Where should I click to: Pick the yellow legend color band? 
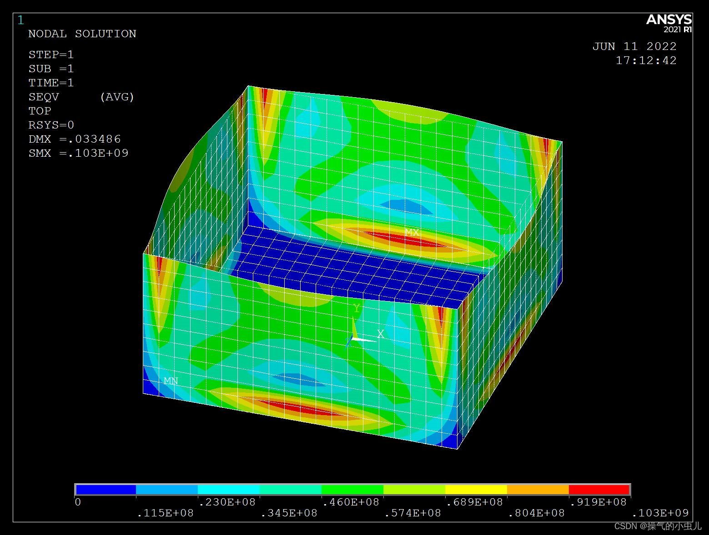(x=476, y=490)
